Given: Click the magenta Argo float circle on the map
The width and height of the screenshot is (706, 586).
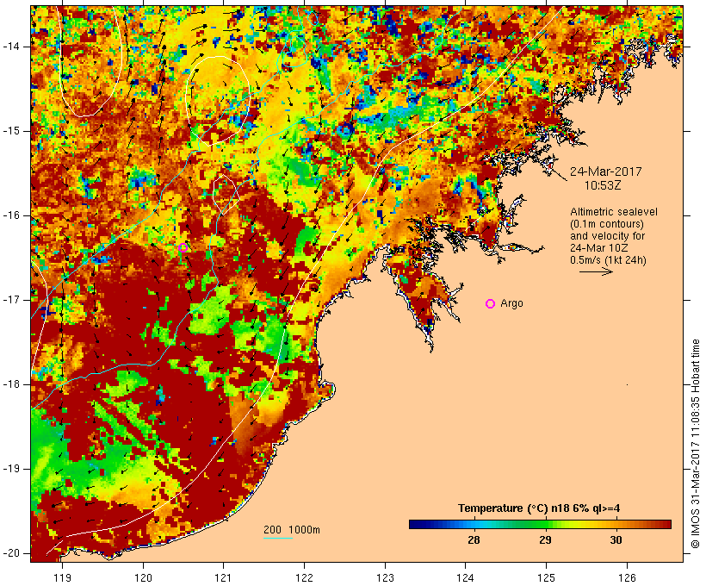Looking at the screenshot, I should (x=183, y=247).
